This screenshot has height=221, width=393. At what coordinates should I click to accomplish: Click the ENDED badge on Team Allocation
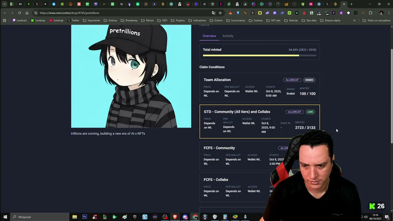click(x=309, y=80)
